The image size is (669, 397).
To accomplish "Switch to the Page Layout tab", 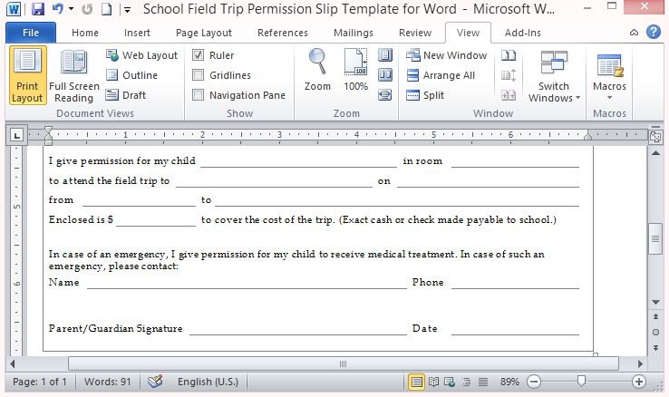I will [204, 33].
